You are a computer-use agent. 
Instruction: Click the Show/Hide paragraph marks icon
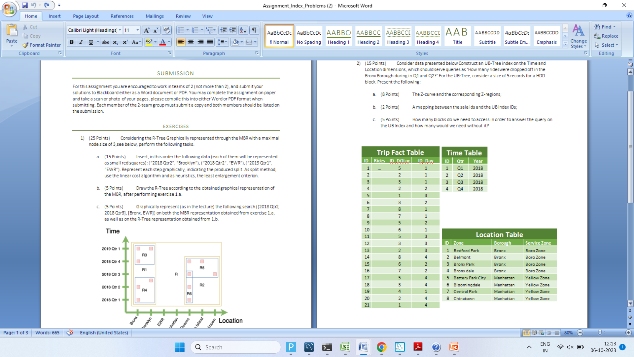coord(254,30)
